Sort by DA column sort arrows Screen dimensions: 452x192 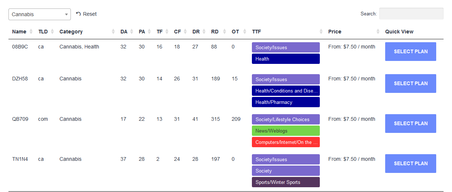pos(131,32)
